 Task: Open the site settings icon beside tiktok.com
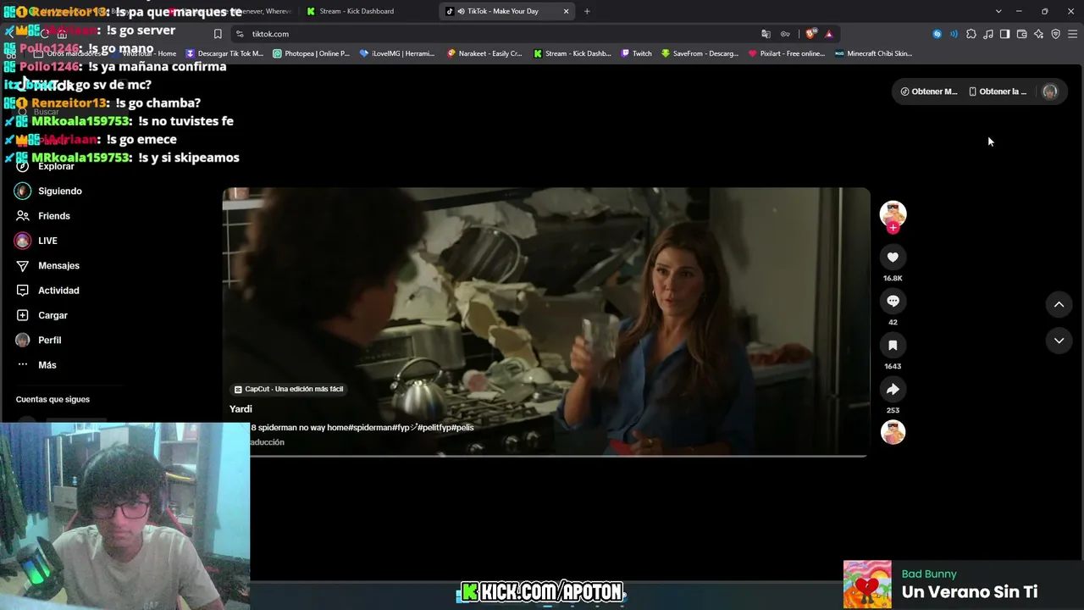pyautogui.click(x=241, y=34)
